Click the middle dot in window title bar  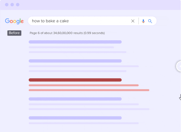[12, 5]
